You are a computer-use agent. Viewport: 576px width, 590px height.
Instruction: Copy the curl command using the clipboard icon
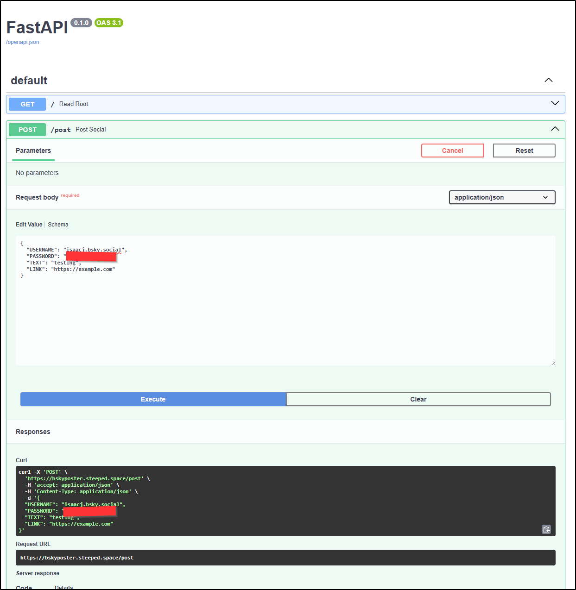coord(546,529)
